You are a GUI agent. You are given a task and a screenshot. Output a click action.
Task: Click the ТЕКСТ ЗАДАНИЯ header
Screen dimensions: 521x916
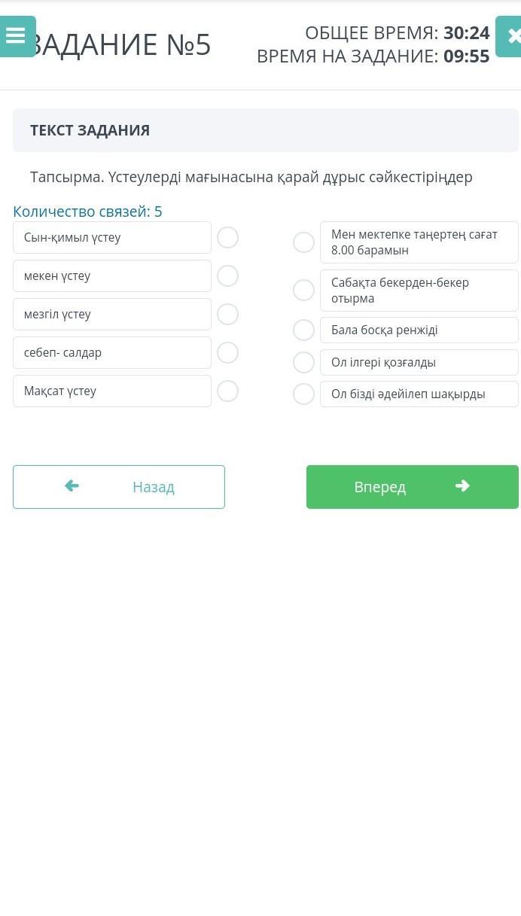[90, 130]
